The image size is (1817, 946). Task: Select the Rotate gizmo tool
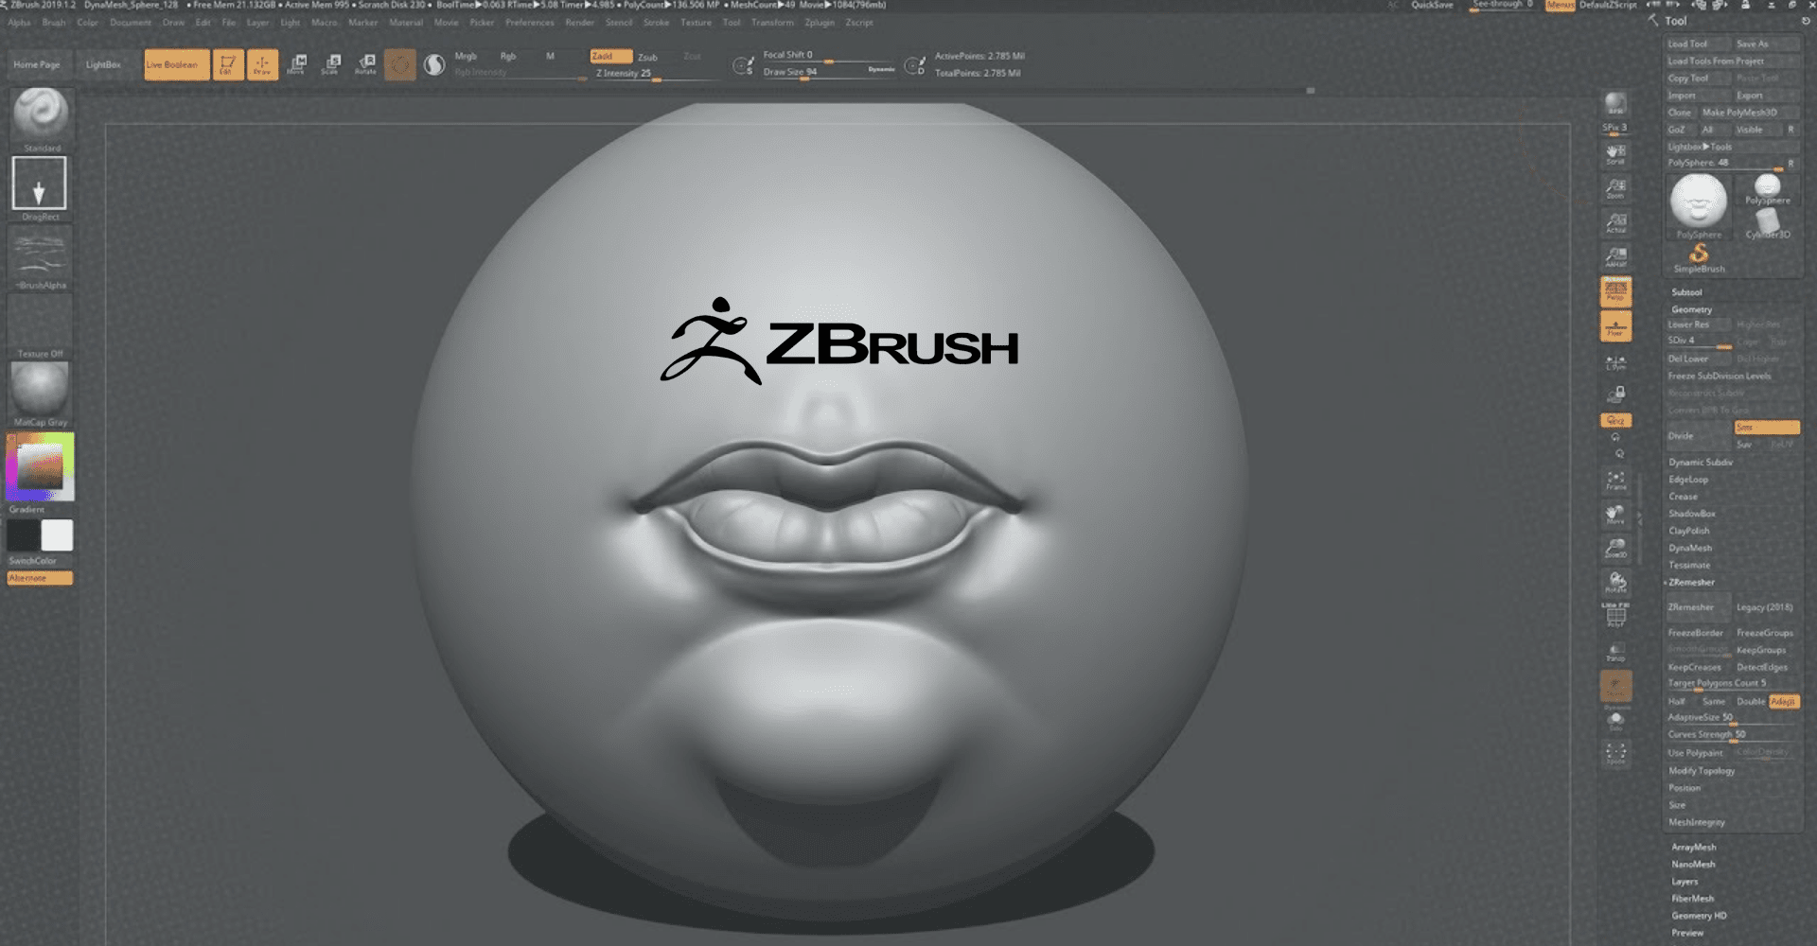366,64
